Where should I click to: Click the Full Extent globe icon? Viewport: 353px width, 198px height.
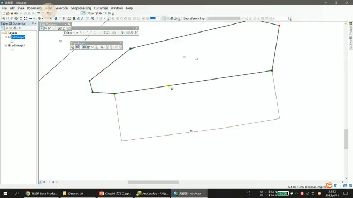(16, 19)
